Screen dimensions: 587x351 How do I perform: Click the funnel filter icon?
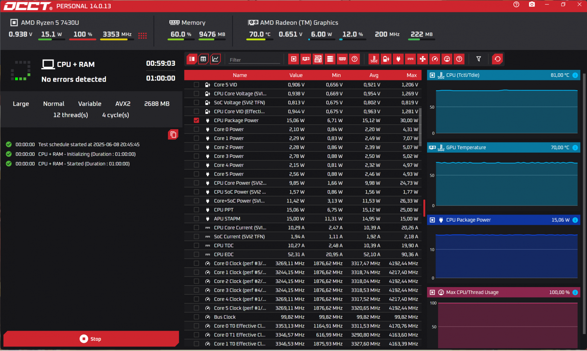point(479,59)
